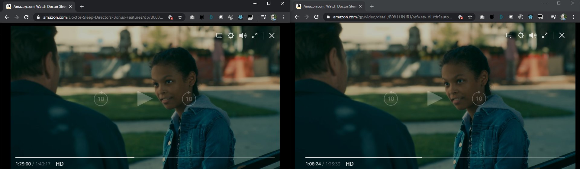Viewport: 580px width, 169px height.
Task: Go forward in the Doctor-Sleep-Directors URL window
Action: 17,17
